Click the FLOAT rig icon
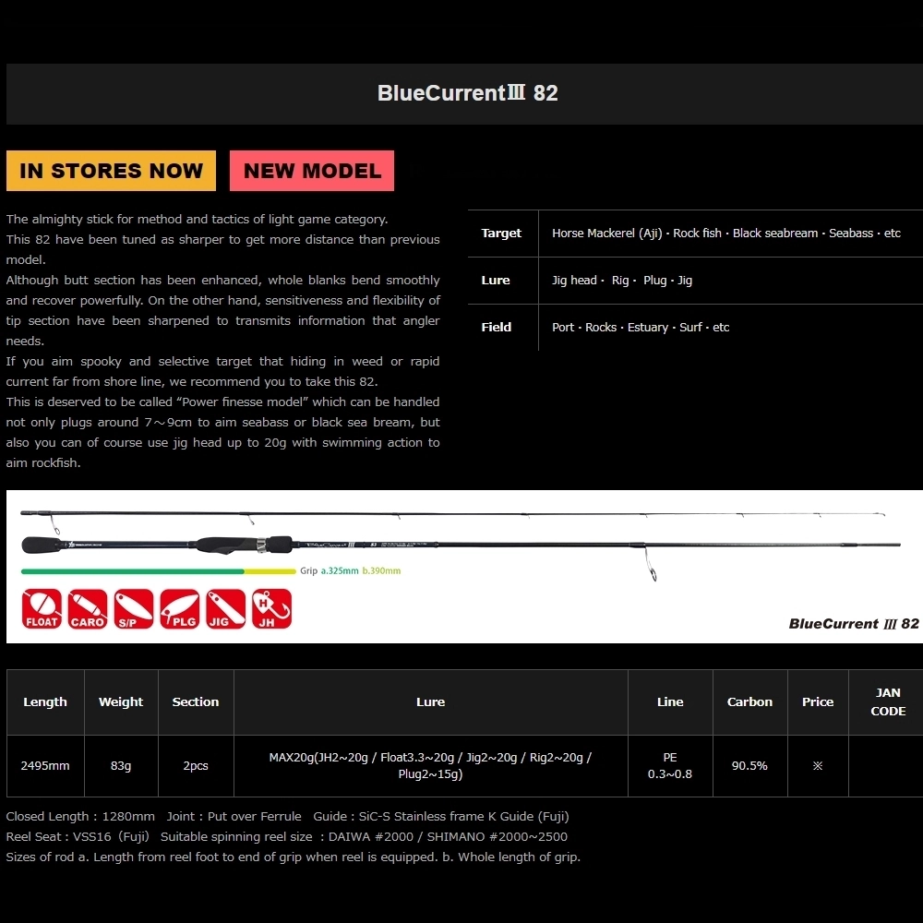 pos(42,608)
